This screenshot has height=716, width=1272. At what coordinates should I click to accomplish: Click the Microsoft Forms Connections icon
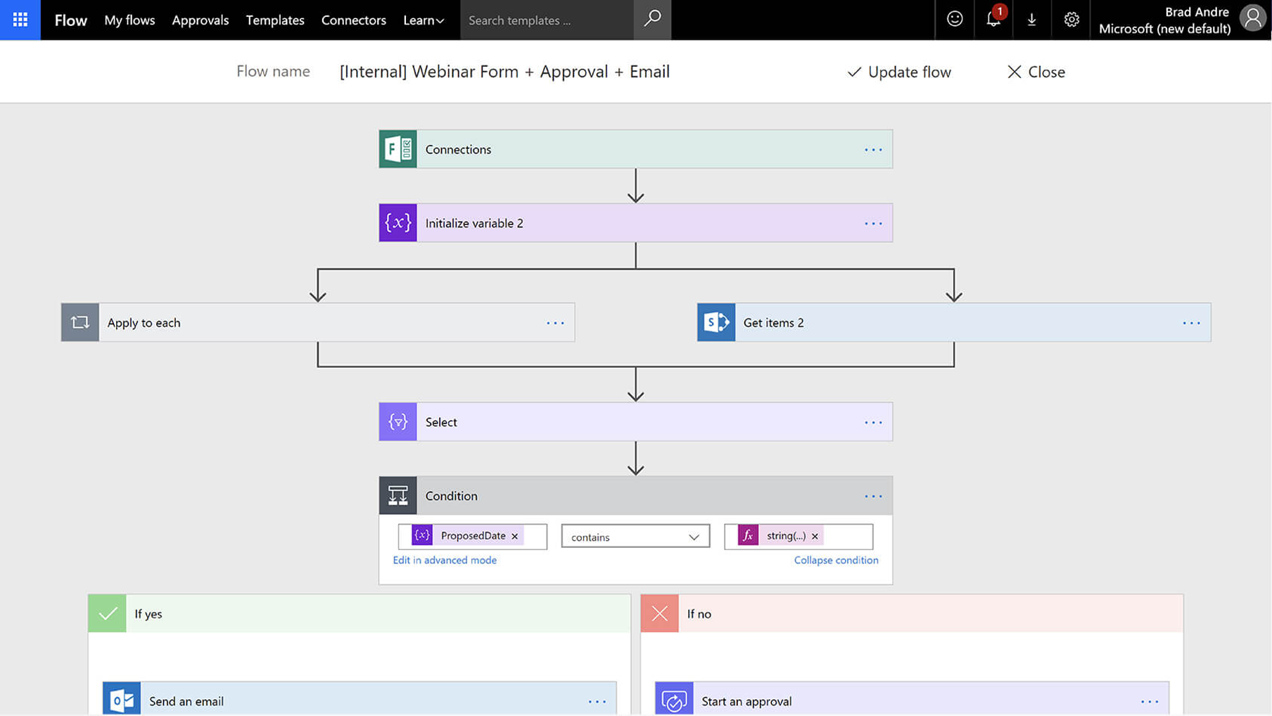coord(397,149)
